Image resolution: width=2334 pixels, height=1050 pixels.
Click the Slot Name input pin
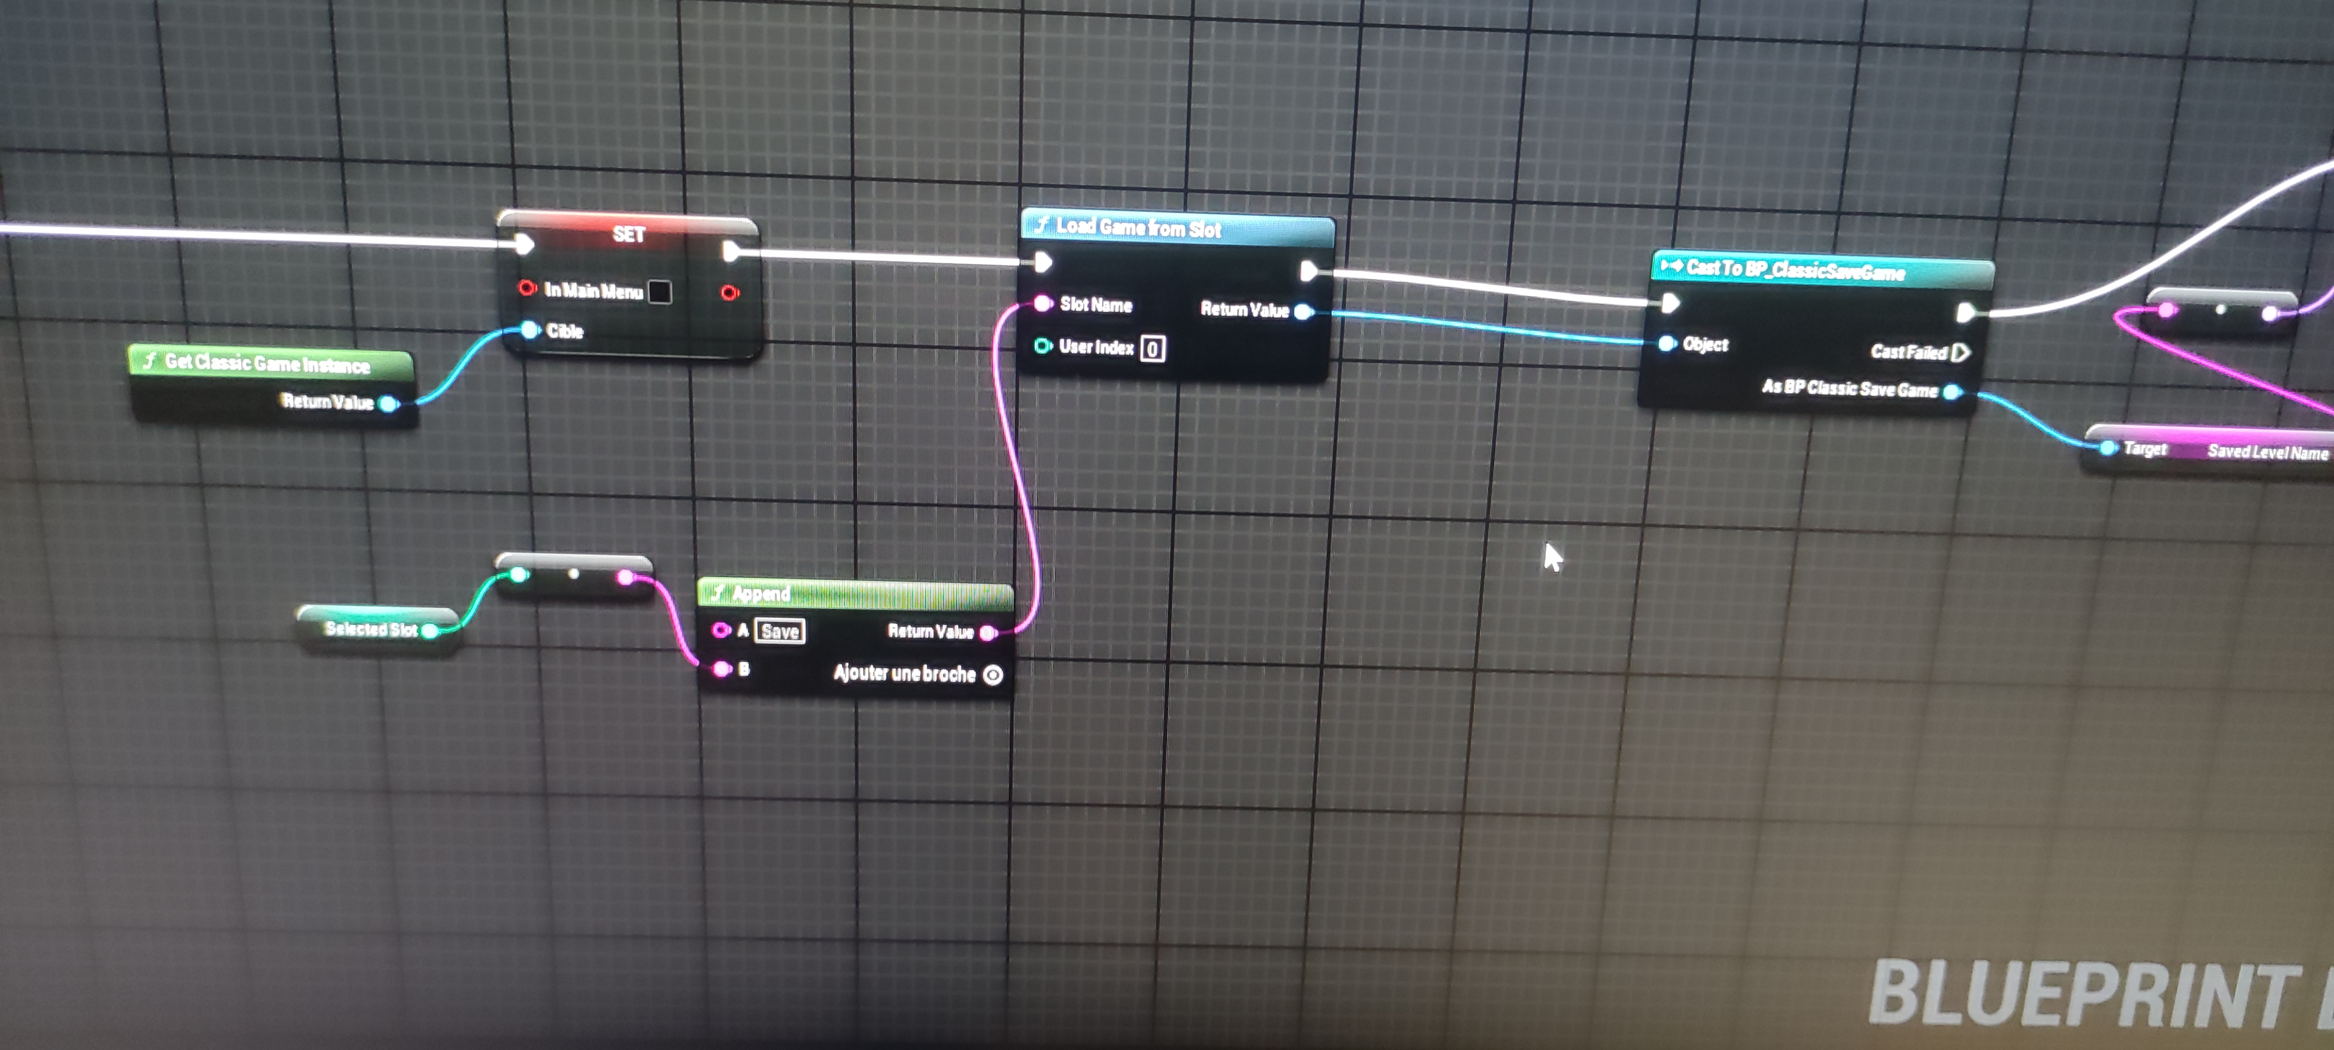(x=1043, y=304)
